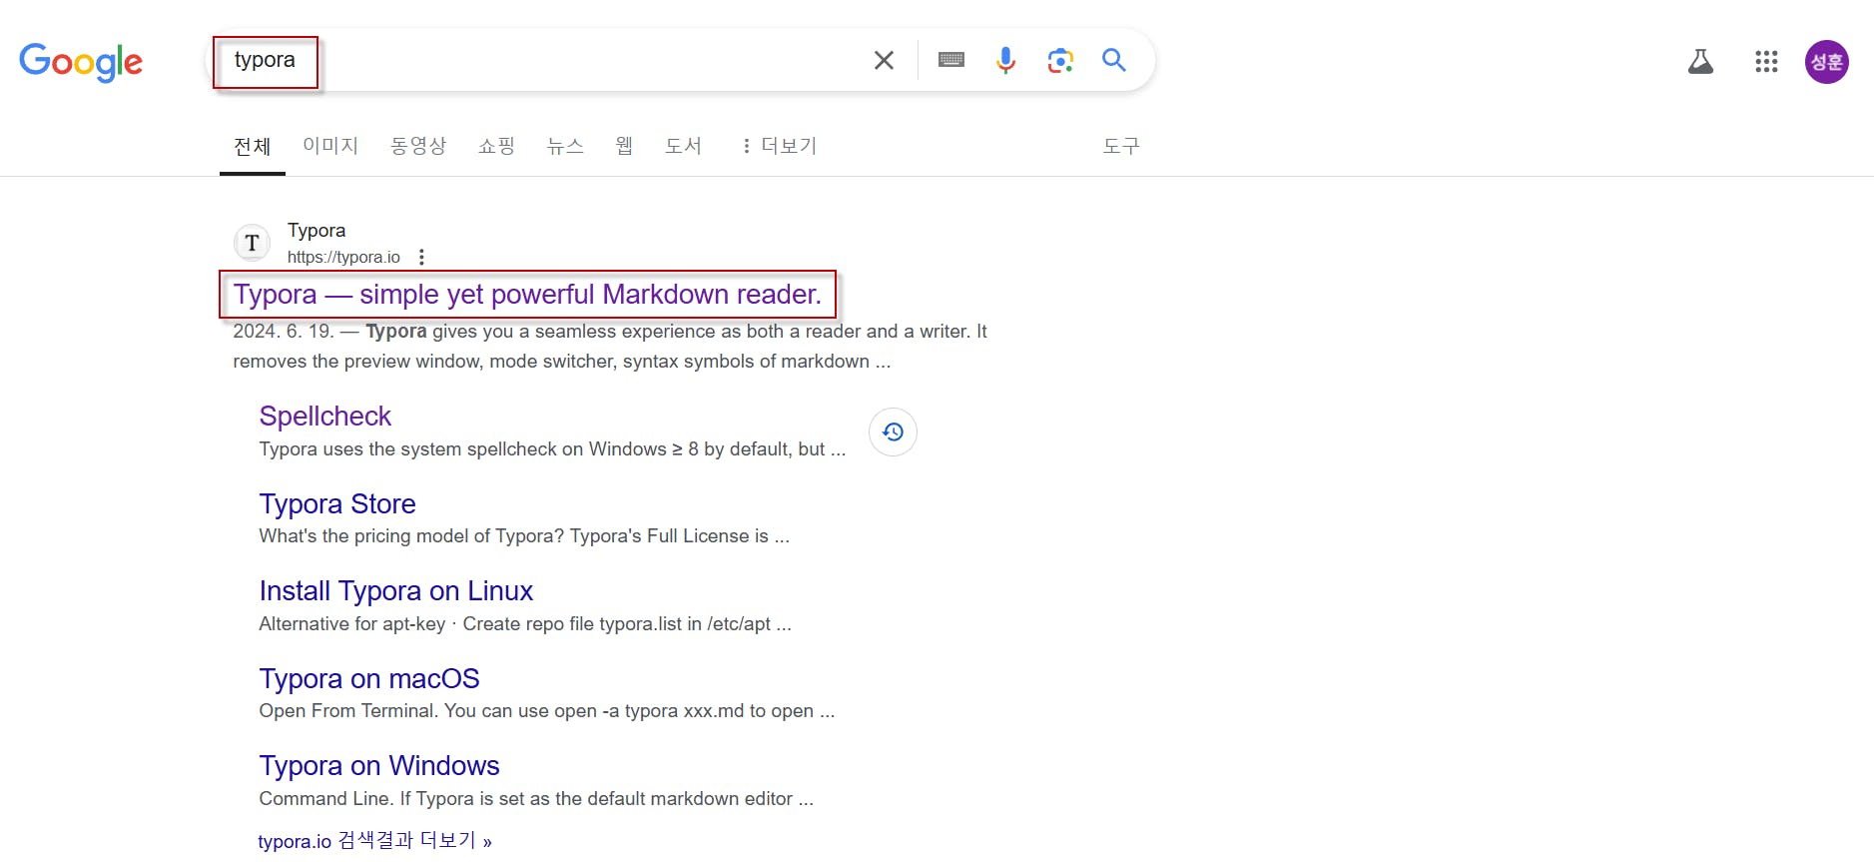Open Search Labs flask icon
The image size is (1874, 862).
1700,62
